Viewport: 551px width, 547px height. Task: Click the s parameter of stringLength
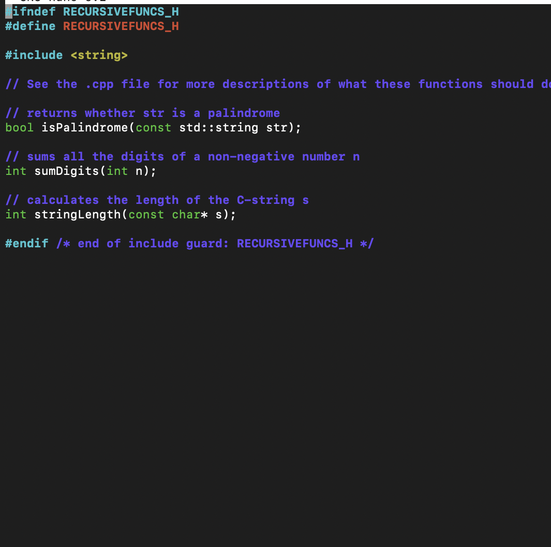(x=222, y=214)
